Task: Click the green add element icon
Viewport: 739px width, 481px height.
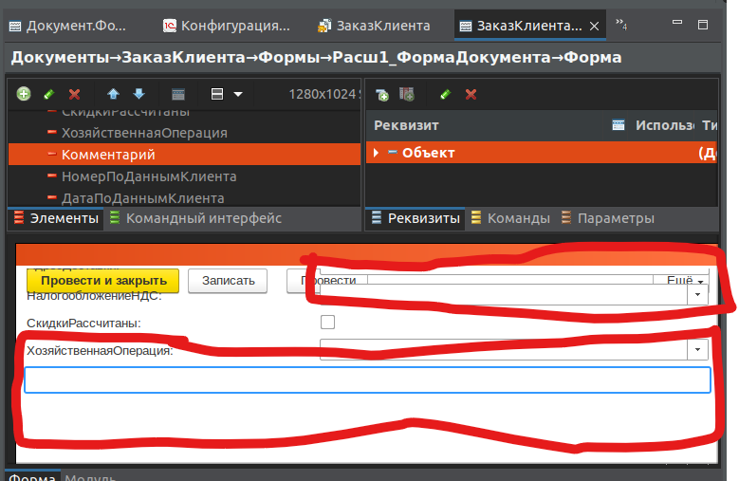Action: pos(24,94)
